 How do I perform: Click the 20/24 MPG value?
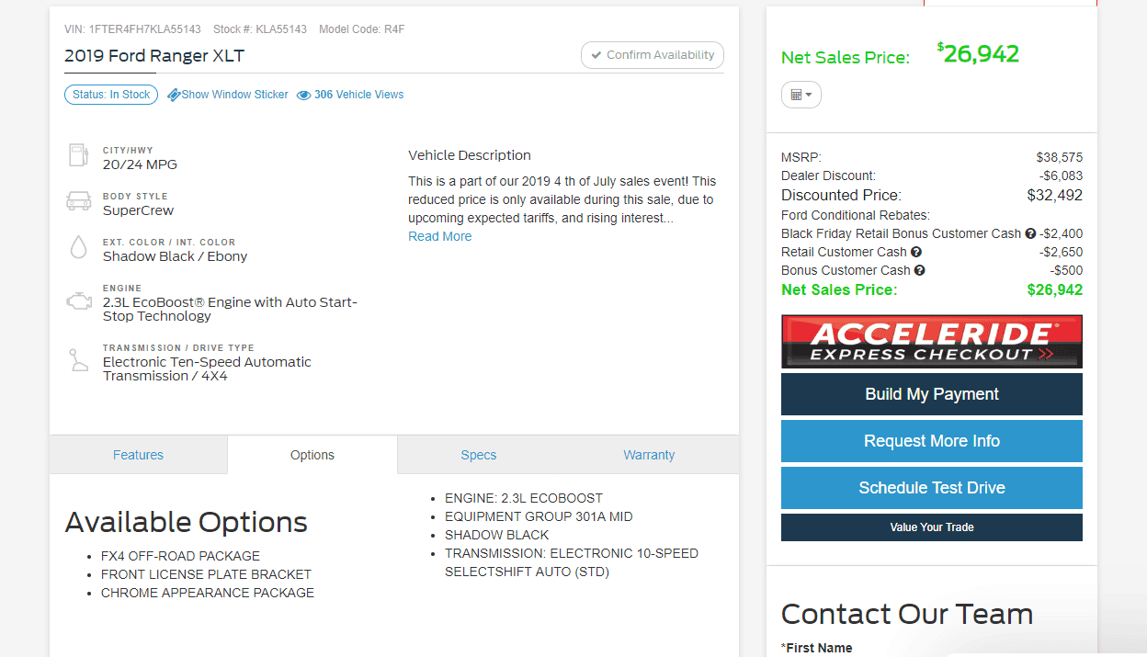click(140, 164)
